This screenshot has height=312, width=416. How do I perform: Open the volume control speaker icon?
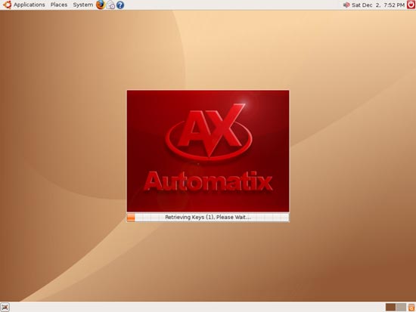pos(346,5)
